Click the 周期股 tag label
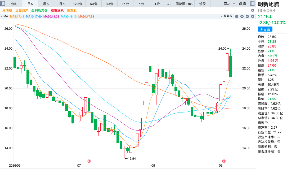 [7, 10]
